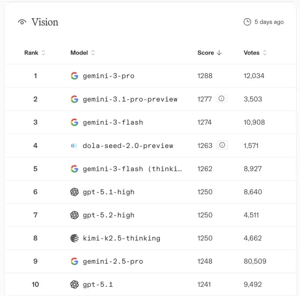Click the dola-seed-2.0-preview waveform logo icon
The image size is (300, 296).
74,145
